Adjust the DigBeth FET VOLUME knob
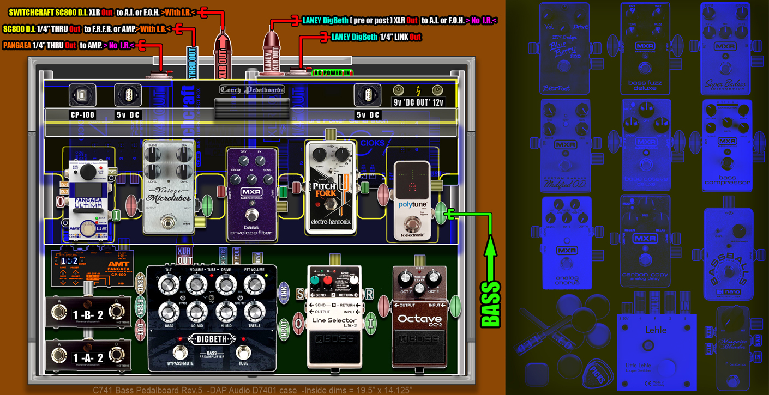Screen dimensions: 769x395 pyautogui.click(x=254, y=284)
